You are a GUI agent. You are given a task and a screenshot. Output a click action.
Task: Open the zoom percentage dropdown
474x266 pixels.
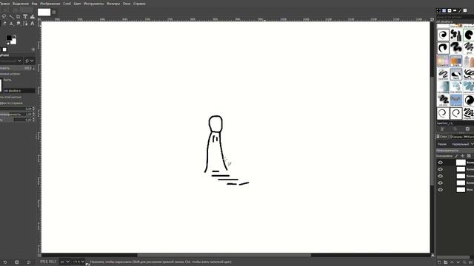pyautogui.click(x=79, y=262)
